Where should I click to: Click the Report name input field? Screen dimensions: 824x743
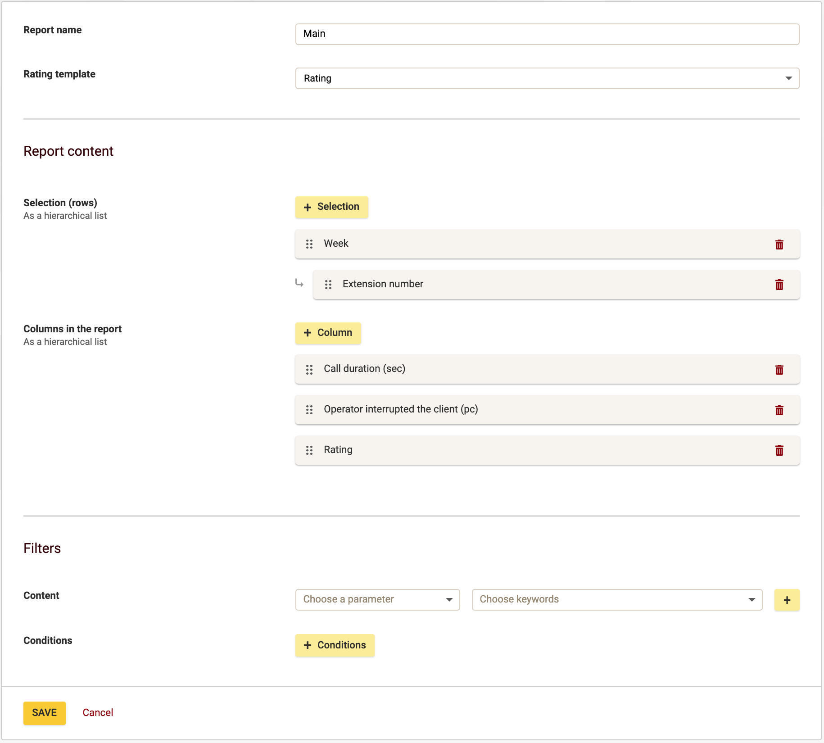click(x=547, y=33)
